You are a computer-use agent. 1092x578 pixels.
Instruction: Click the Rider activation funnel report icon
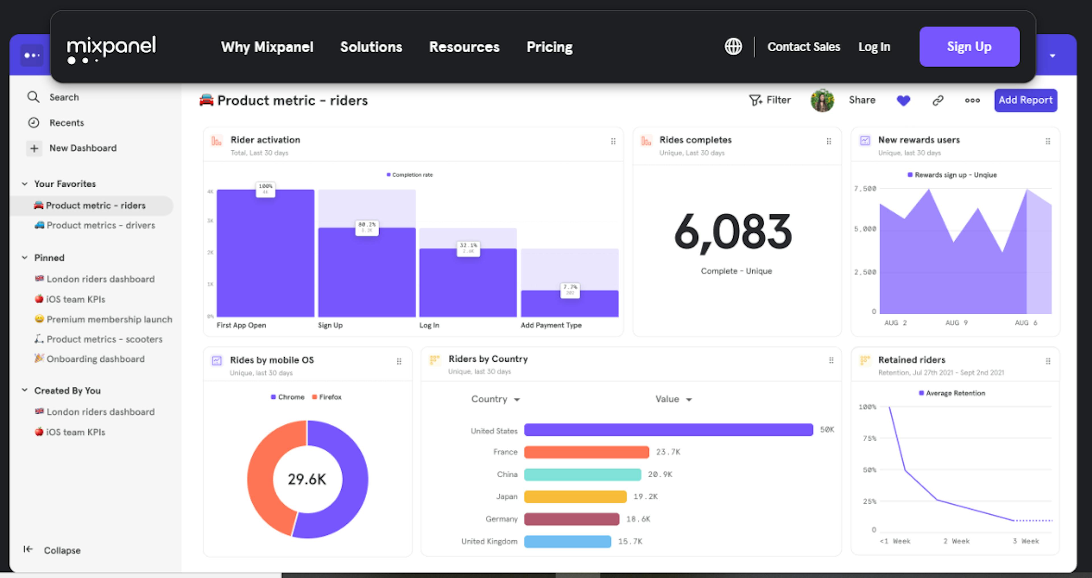click(216, 141)
